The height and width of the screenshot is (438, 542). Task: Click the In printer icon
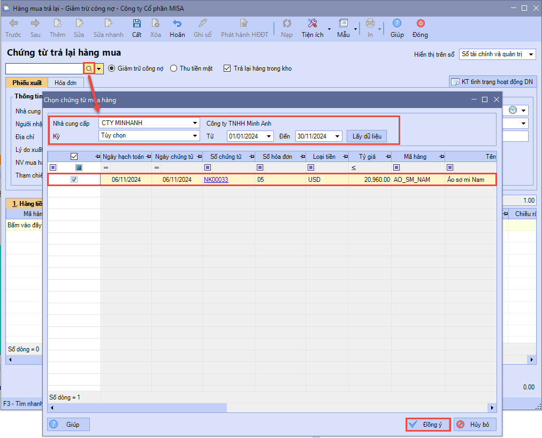[x=370, y=24]
